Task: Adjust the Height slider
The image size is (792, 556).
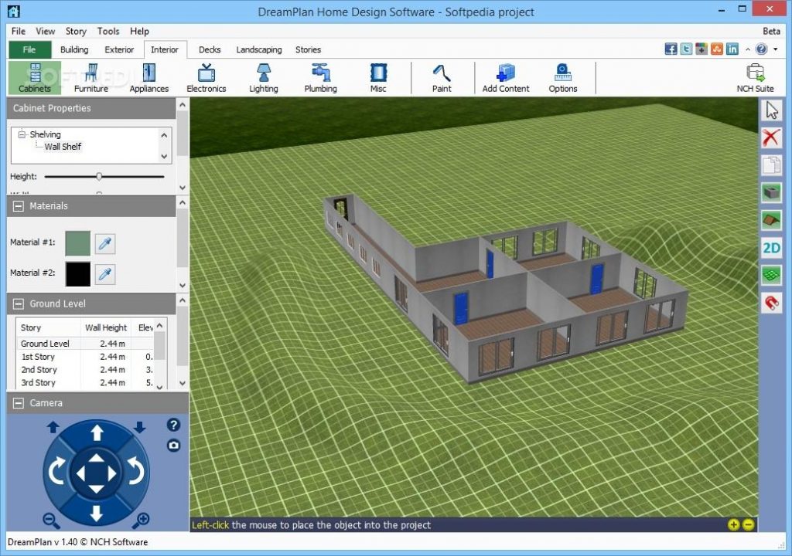Action: click(99, 176)
